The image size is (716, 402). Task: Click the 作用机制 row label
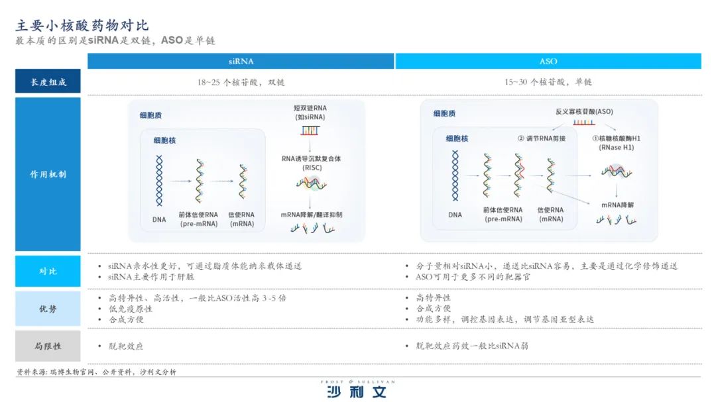coord(48,174)
